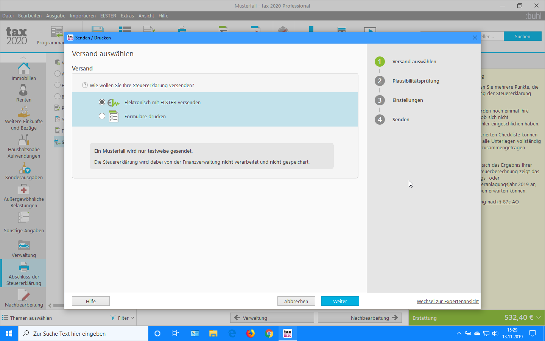Open the Renten section icon
545x341 pixels.
point(23,91)
